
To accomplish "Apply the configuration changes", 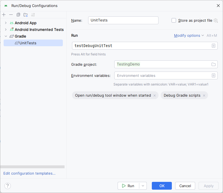I will 208,186.
